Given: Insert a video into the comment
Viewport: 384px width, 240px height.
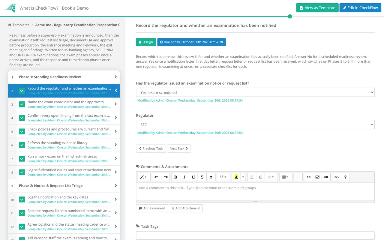Looking at the screenshot, I should click(326, 177).
